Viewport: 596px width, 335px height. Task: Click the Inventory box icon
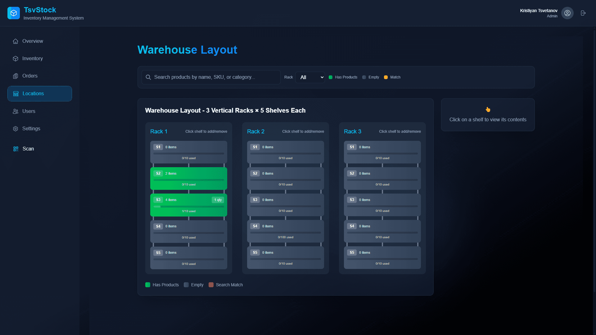coord(16,59)
